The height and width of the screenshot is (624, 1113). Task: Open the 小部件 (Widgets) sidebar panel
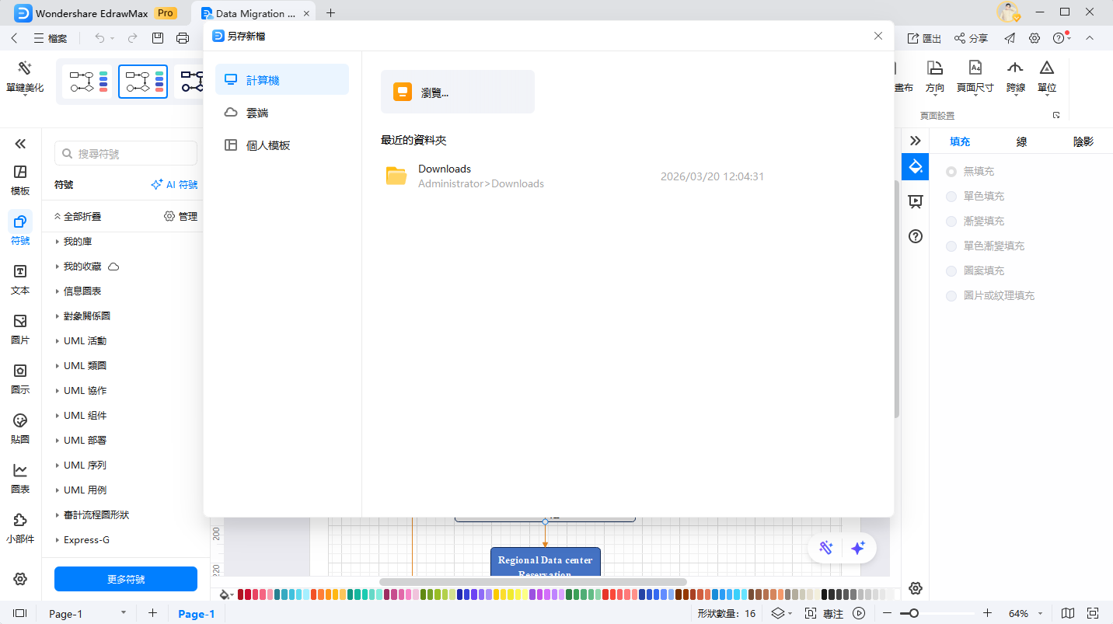[20, 528]
